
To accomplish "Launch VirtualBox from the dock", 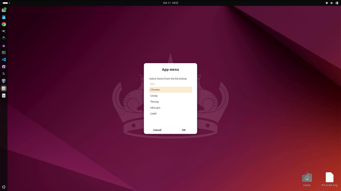I will [x=4, y=81].
